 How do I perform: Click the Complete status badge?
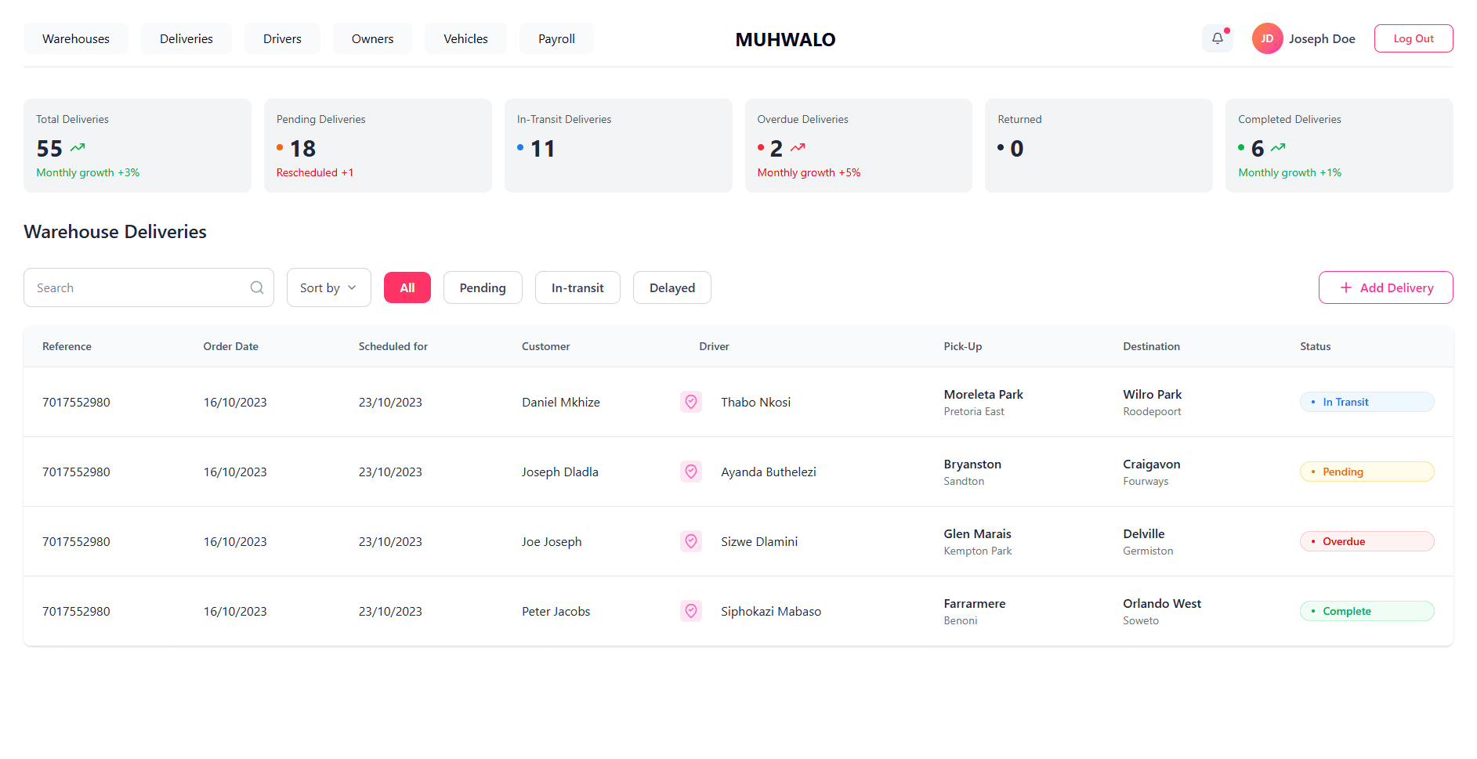[x=1366, y=611]
